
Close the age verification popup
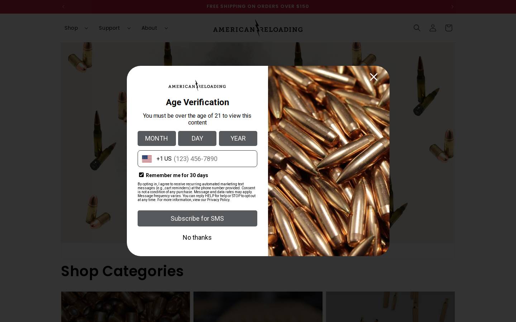click(373, 77)
